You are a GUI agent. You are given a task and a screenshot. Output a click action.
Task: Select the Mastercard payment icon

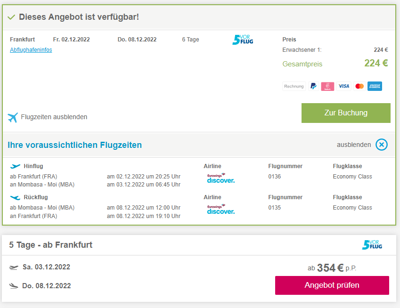(359, 86)
